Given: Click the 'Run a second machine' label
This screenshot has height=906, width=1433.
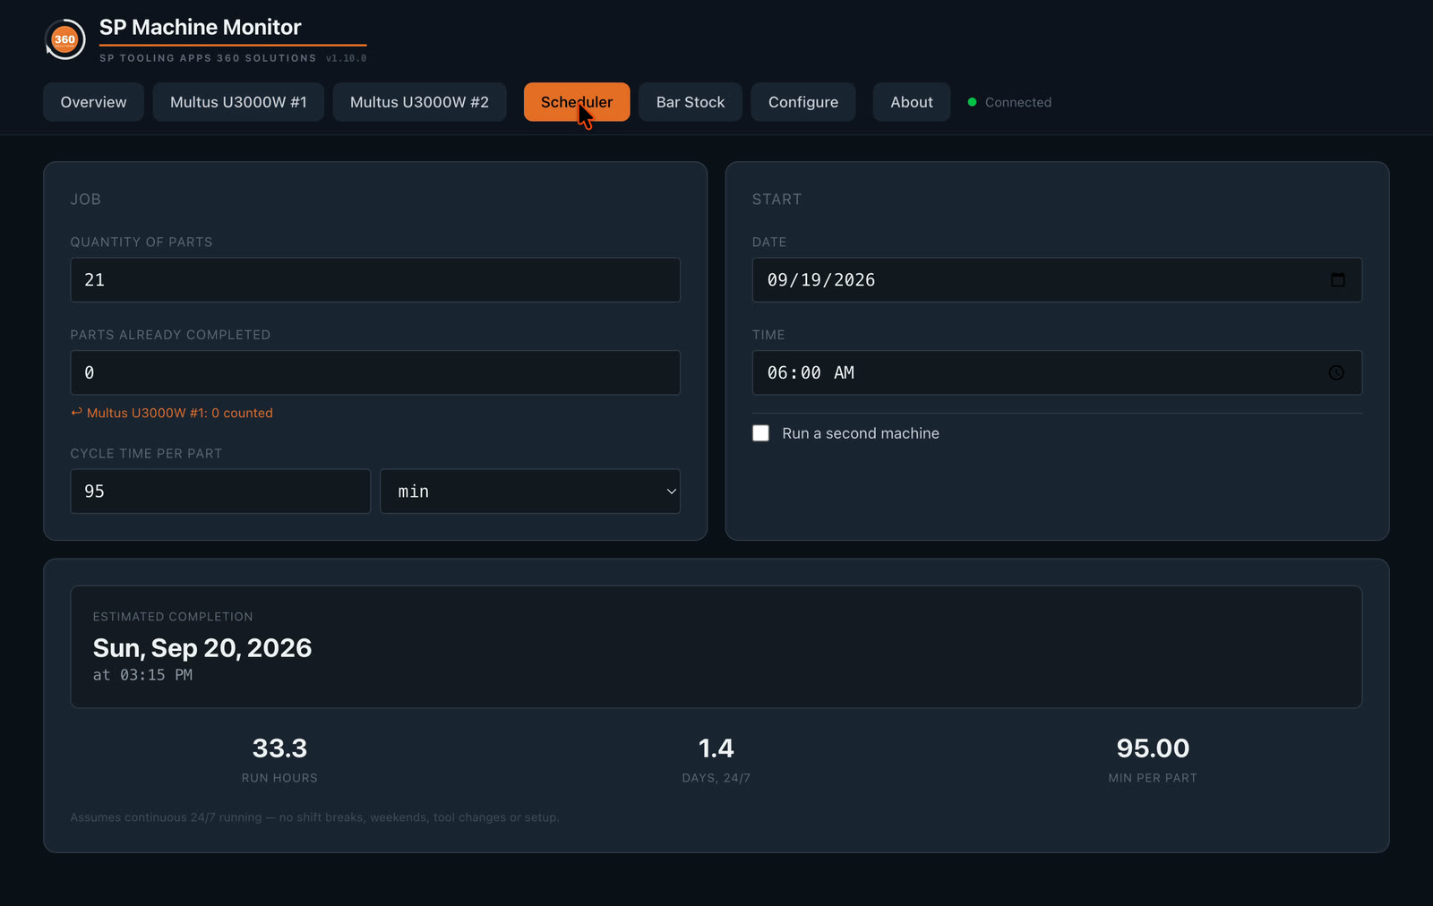Looking at the screenshot, I should (861, 433).
